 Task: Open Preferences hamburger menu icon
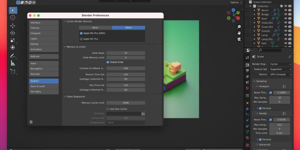31,122
